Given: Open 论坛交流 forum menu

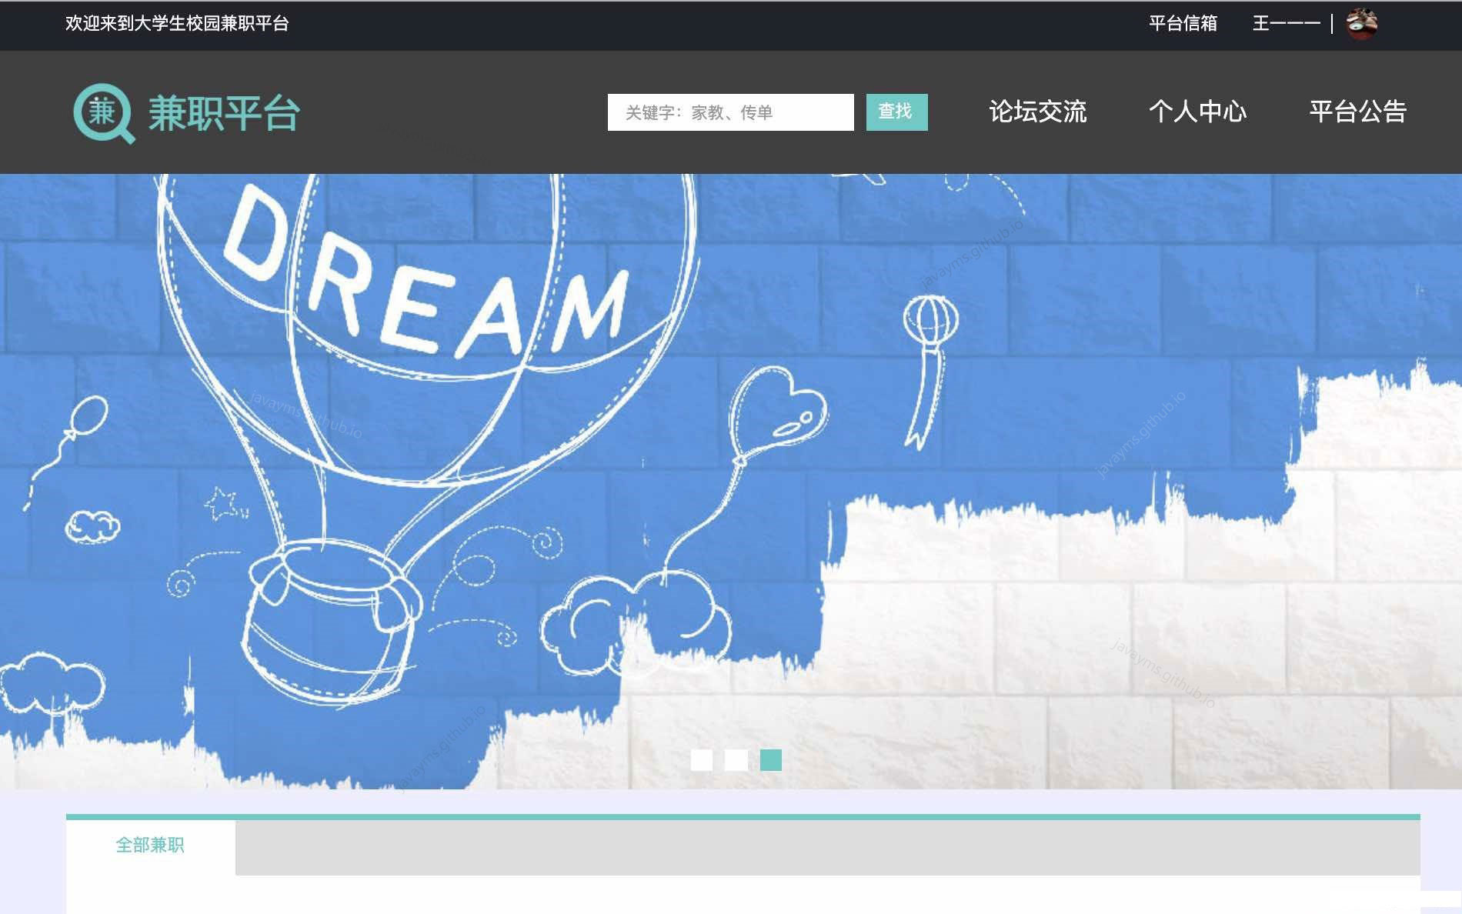Looking at the screenshot, I should 1037,112.
